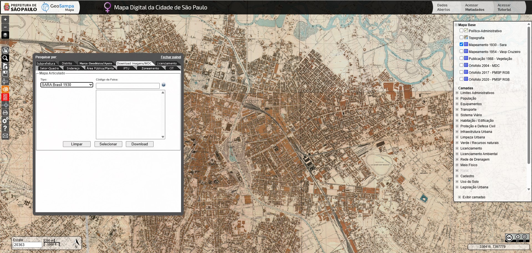Viewport: 532px width, 253px height.
Task: Click the envelope contact icon
Action: point(5,136)
